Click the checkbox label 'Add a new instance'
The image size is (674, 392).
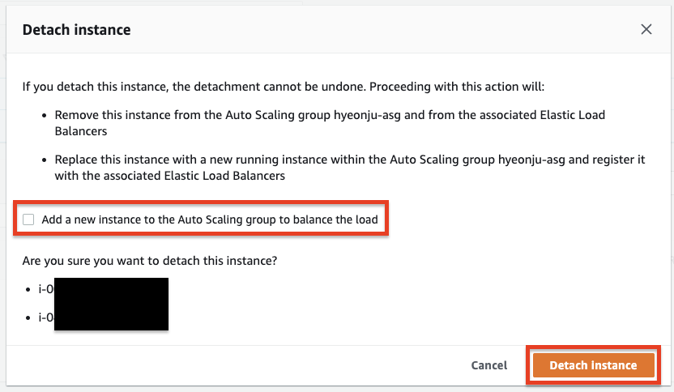click(210, 219)
